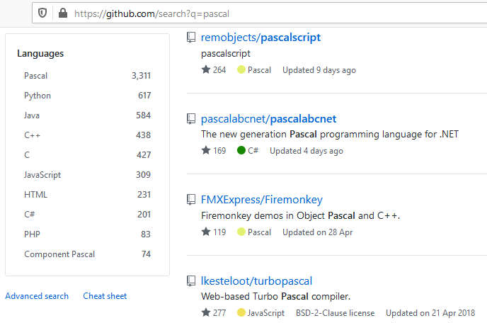Viewport: 487px width, 323px height.
Task: Click the star icon showing 264
Action: point(206,70)
